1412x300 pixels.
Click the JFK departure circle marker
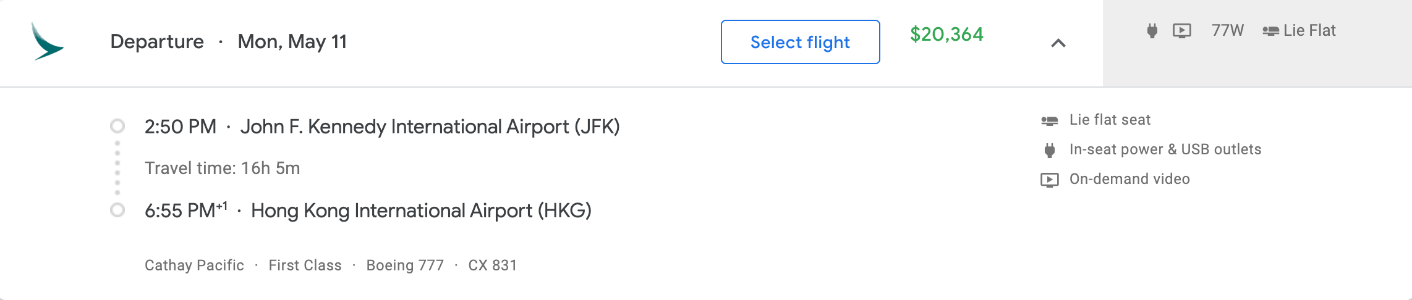[x=117, y=127]
